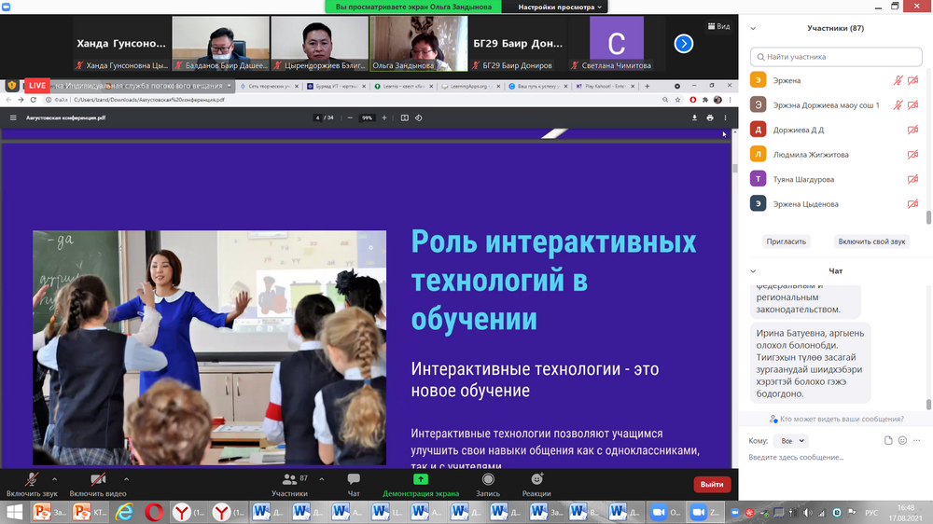Screen dimensions: 933x524
Task: Open the PDF viewer sidebar hamburger menu
Action: tap(13, 117)
